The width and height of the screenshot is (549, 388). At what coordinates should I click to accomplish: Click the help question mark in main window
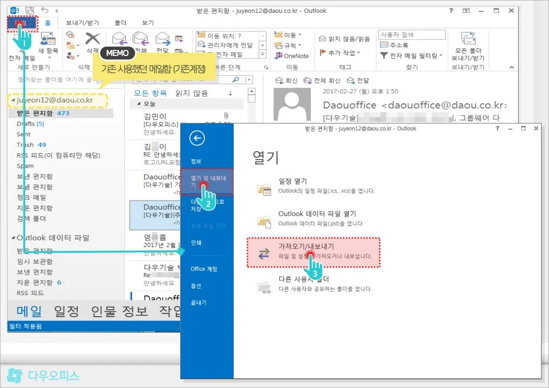(x=451, y=11)
